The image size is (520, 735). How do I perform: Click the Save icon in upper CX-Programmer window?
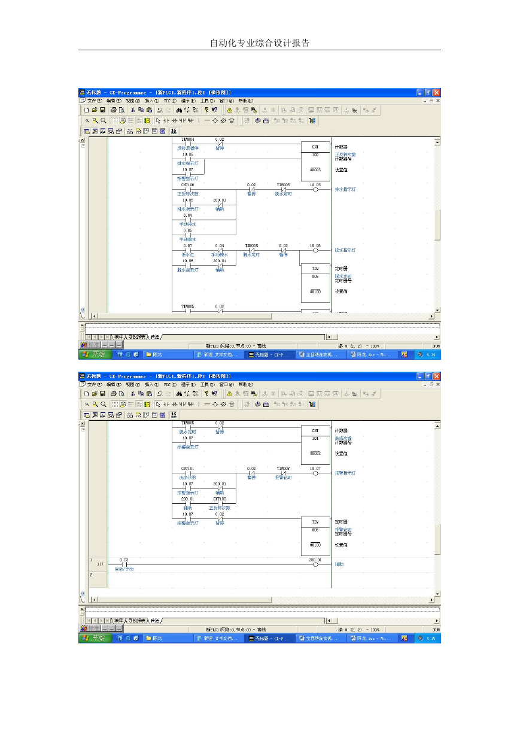[x=102, y=110]
